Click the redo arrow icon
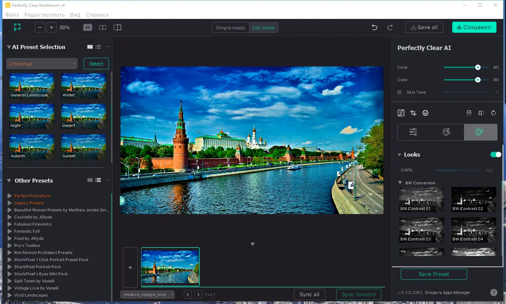Viewport: 506px width, 304px height. pyautogui.click(x=390, y=27)
